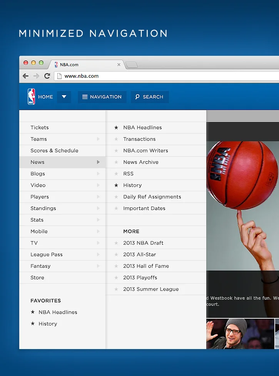Open a new browser tab
279x376 pixels.
tap(131, 65)
